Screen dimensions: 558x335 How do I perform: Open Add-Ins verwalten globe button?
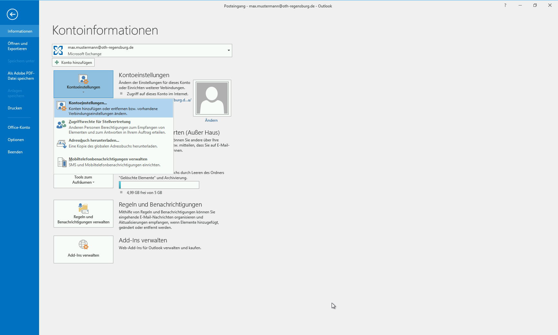(x=83, y=249)
